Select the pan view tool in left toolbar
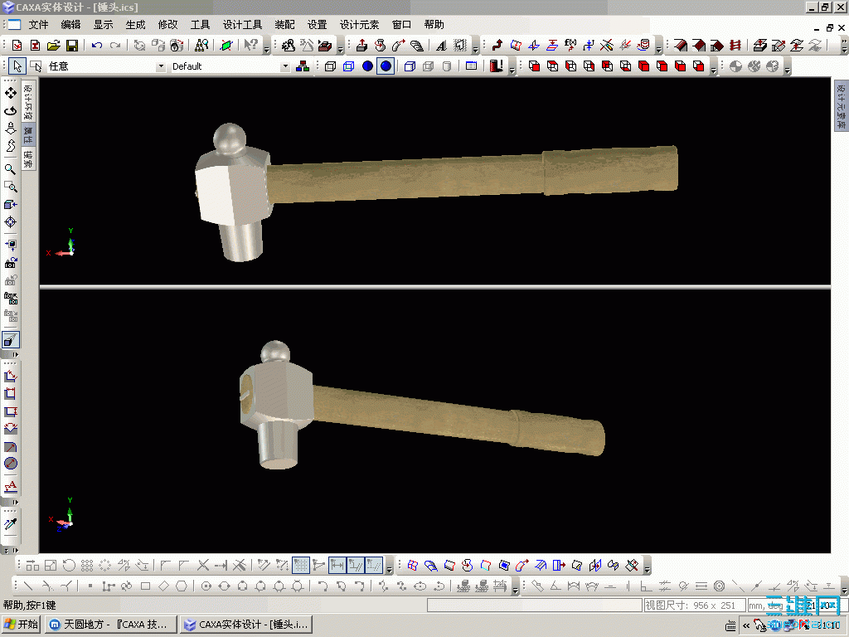Image resolution: width=849 pixels, height=637 pixels. [x=10, y=93]
